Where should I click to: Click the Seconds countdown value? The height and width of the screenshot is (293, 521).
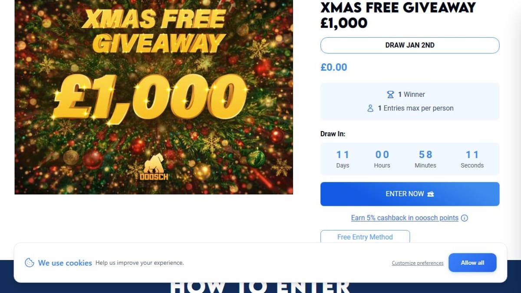(472, 155)
